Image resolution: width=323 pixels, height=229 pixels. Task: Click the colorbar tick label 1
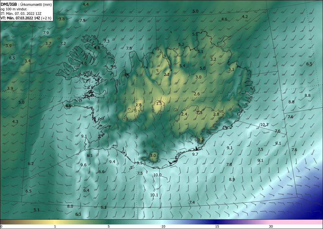point(55,227)
